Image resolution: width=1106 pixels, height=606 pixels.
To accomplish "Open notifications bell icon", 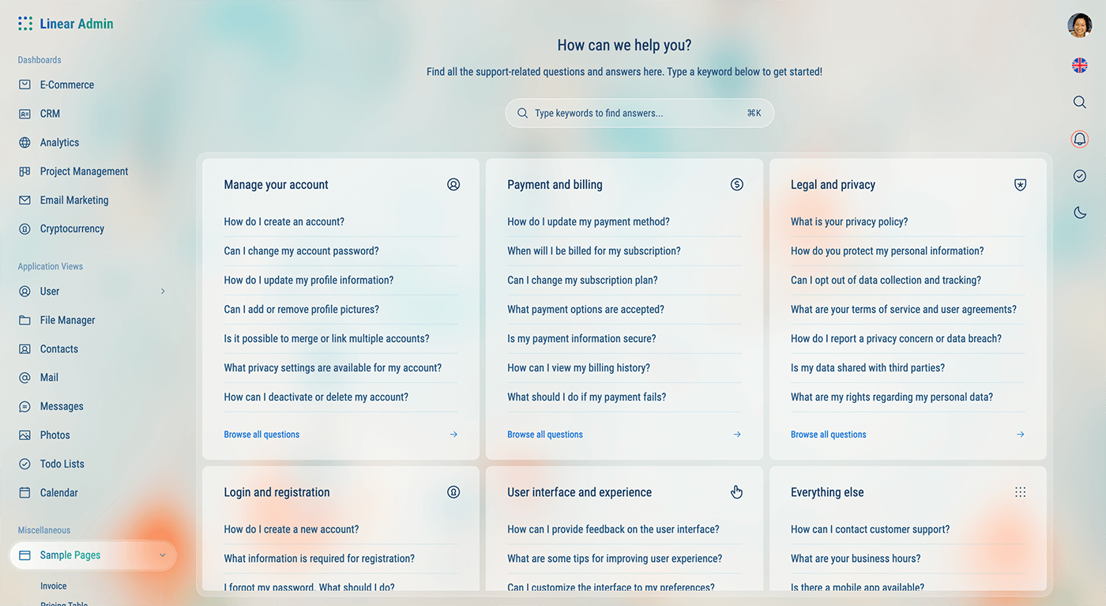I will tap(1080, 139).
